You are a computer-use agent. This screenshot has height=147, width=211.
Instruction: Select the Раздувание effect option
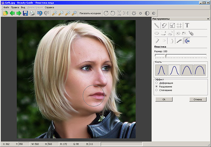(x=156, y=86)
